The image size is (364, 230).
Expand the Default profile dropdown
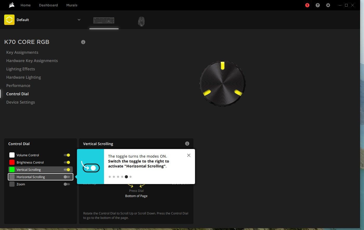79,20
